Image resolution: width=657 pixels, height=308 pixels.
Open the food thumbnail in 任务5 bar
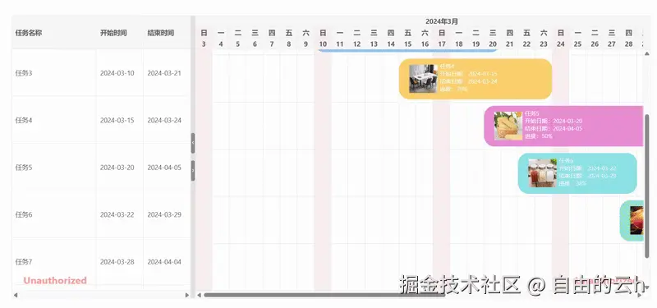508,126
